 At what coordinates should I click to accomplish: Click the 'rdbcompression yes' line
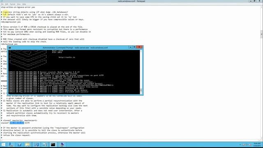[x=11, y=22]
